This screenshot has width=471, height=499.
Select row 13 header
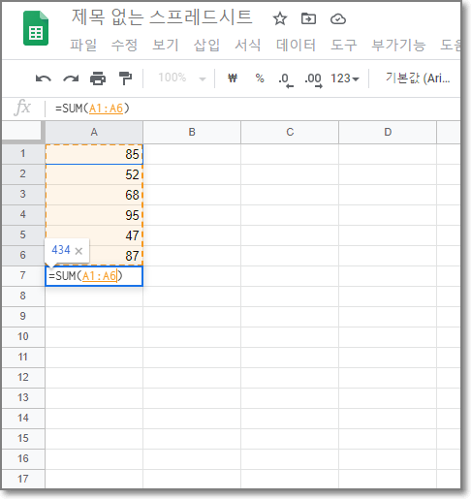pyautogui.click(x=22, y=398)
